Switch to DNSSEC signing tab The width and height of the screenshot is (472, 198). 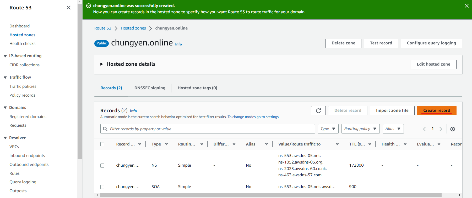click(150, 88)
